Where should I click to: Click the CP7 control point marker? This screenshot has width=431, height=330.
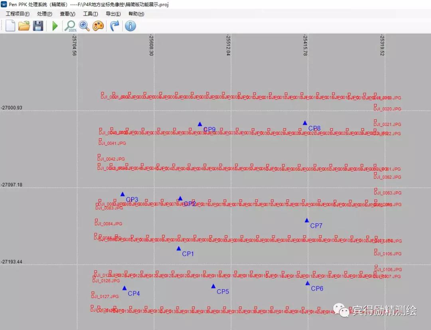pos(307,221)
